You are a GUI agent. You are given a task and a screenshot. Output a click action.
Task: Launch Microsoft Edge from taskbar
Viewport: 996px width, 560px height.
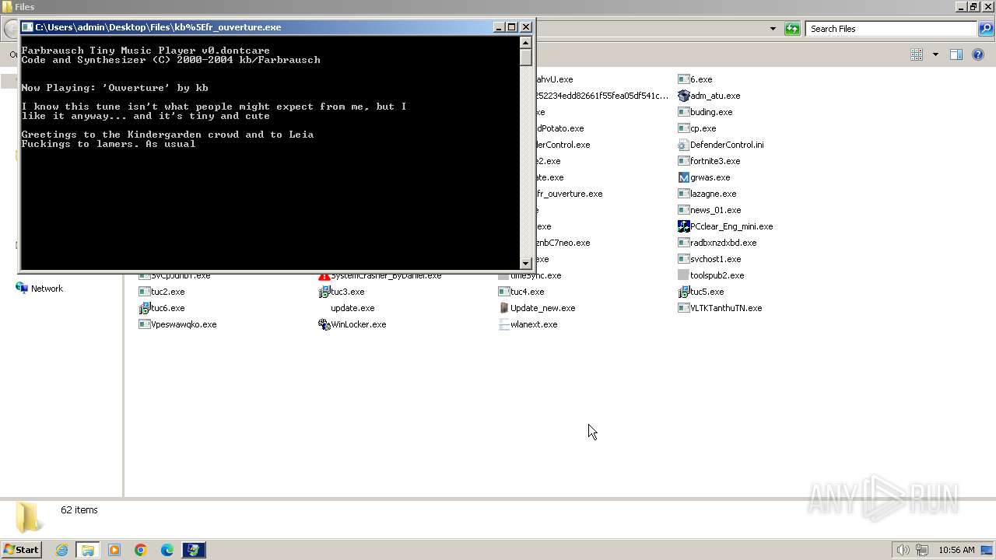(167, 550)
